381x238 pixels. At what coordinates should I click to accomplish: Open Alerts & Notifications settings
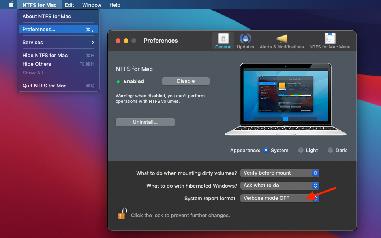coord(282,41)
